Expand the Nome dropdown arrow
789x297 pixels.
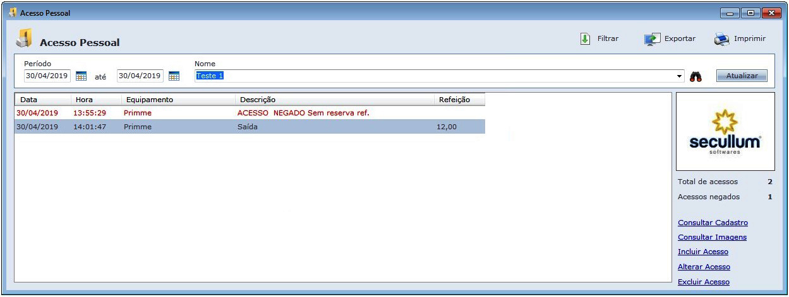click(680, 76)
